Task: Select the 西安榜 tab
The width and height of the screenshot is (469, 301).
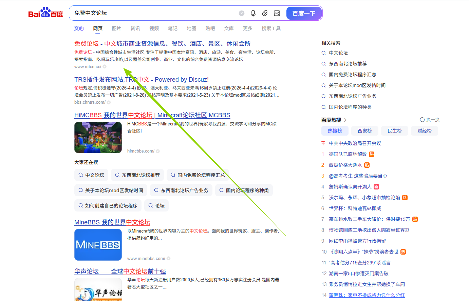Action: point(365,131)
